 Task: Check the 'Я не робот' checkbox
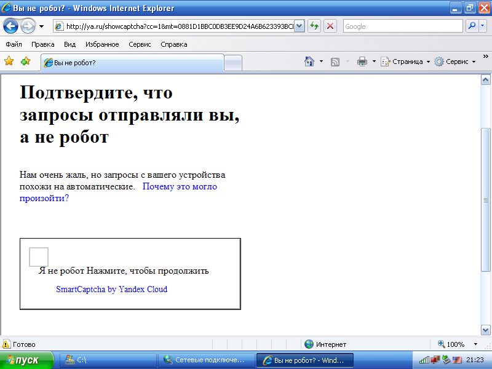pos(39,257)
